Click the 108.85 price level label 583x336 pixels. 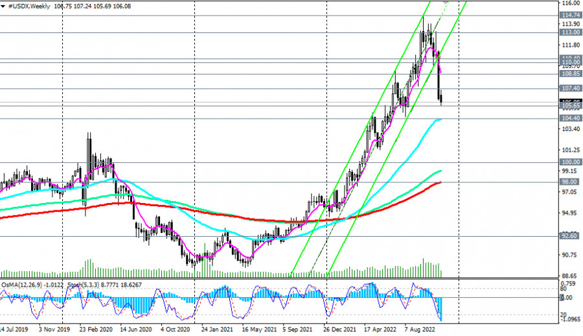coord(569,74)
